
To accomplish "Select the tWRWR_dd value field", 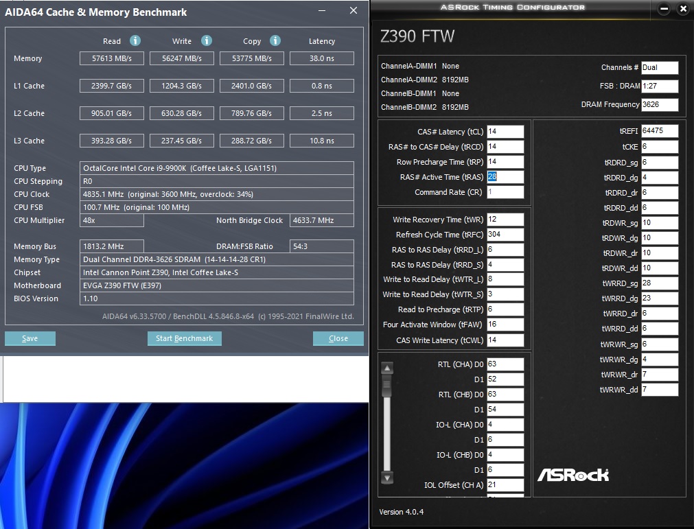I will coord(660,389).
